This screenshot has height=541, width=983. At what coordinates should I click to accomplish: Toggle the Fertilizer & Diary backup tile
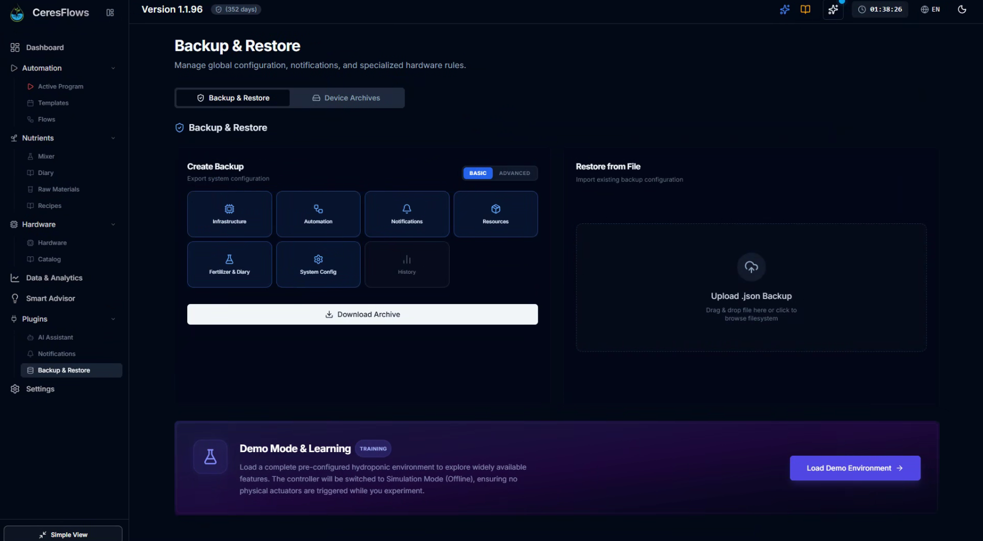229,264
